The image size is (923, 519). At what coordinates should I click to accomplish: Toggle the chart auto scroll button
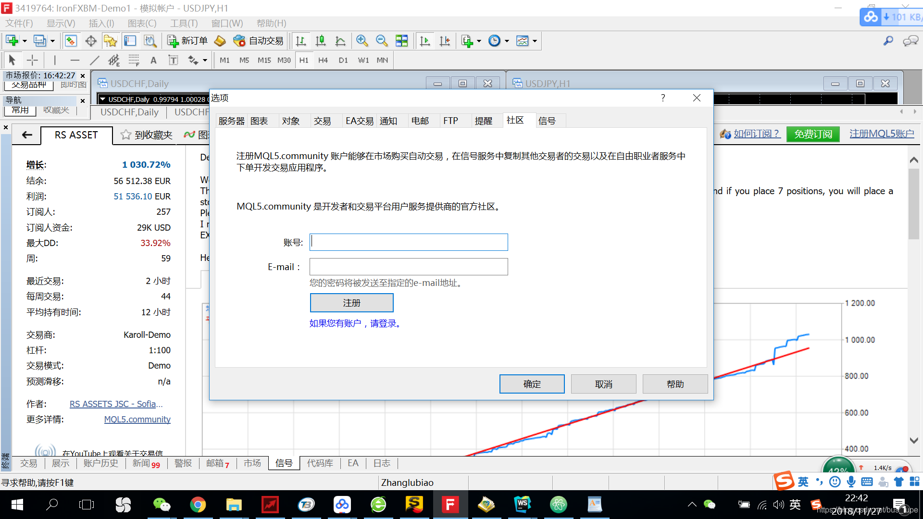(425, 41)
